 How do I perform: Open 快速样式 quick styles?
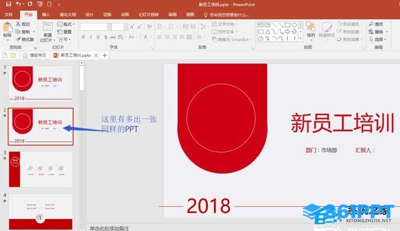326,30
